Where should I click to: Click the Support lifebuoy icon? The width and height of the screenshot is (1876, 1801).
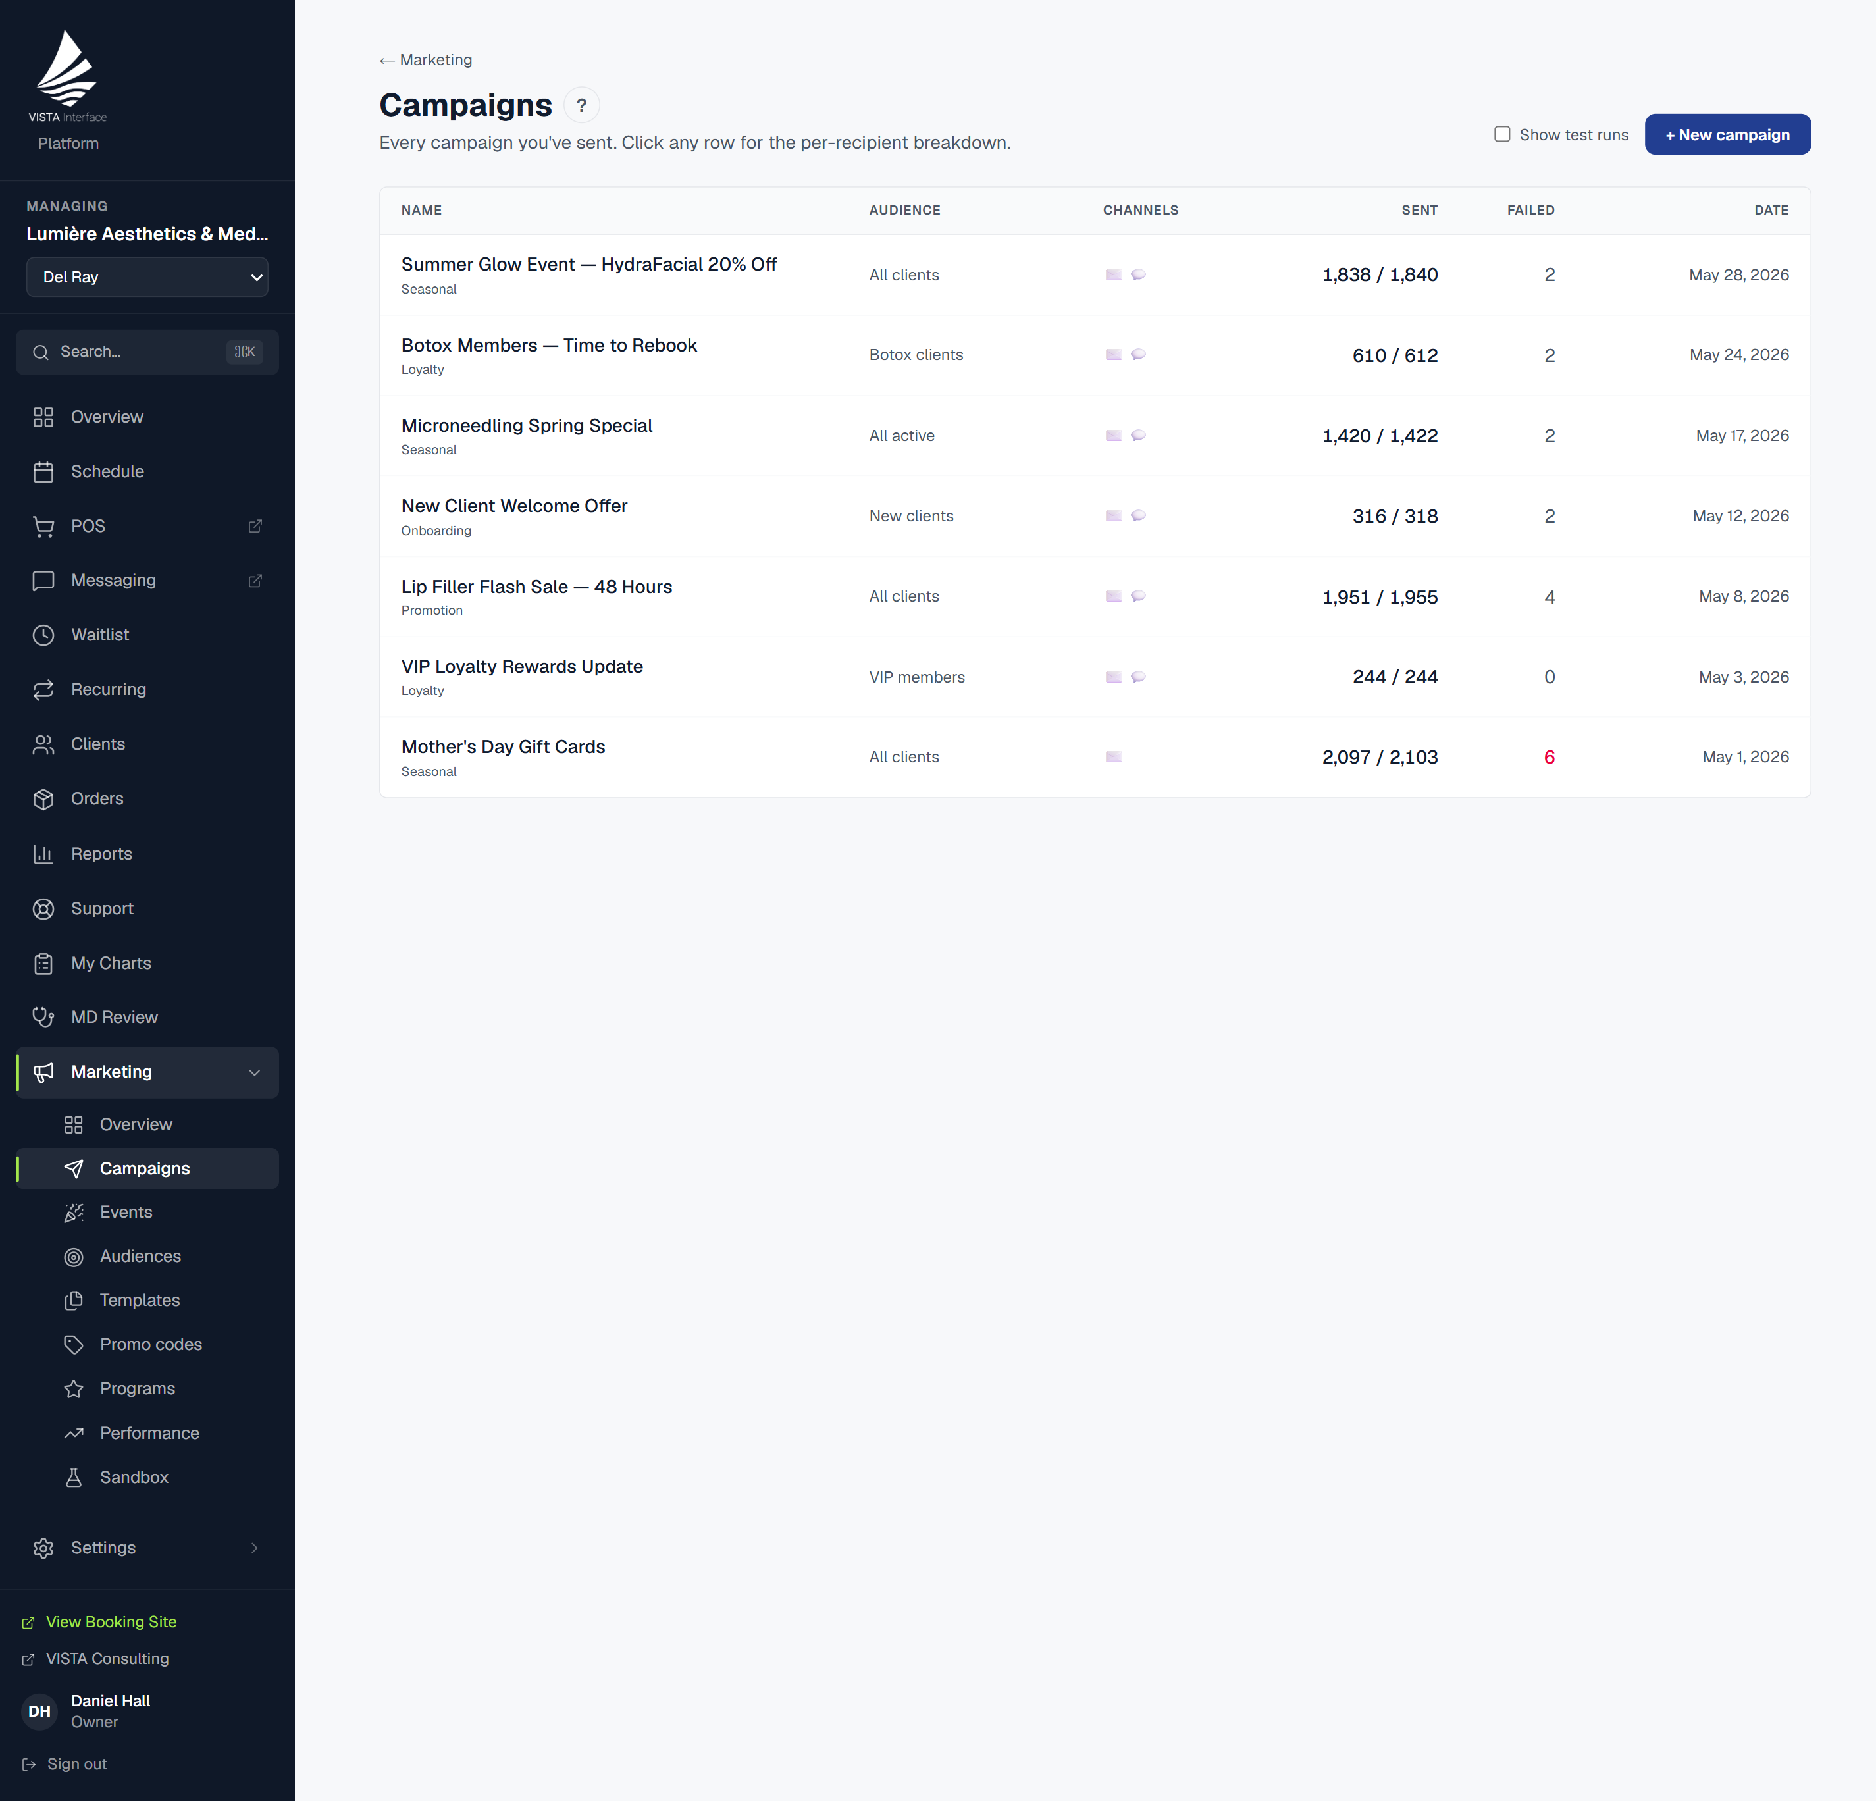[x=43, y=909]
